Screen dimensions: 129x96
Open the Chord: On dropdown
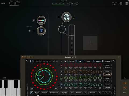(64, 93)
